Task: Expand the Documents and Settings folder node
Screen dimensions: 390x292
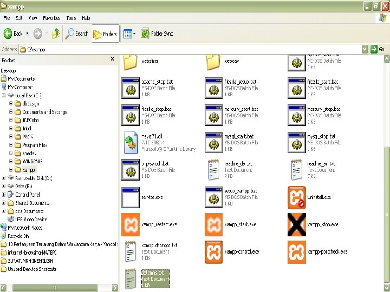Action: (11, 112)
